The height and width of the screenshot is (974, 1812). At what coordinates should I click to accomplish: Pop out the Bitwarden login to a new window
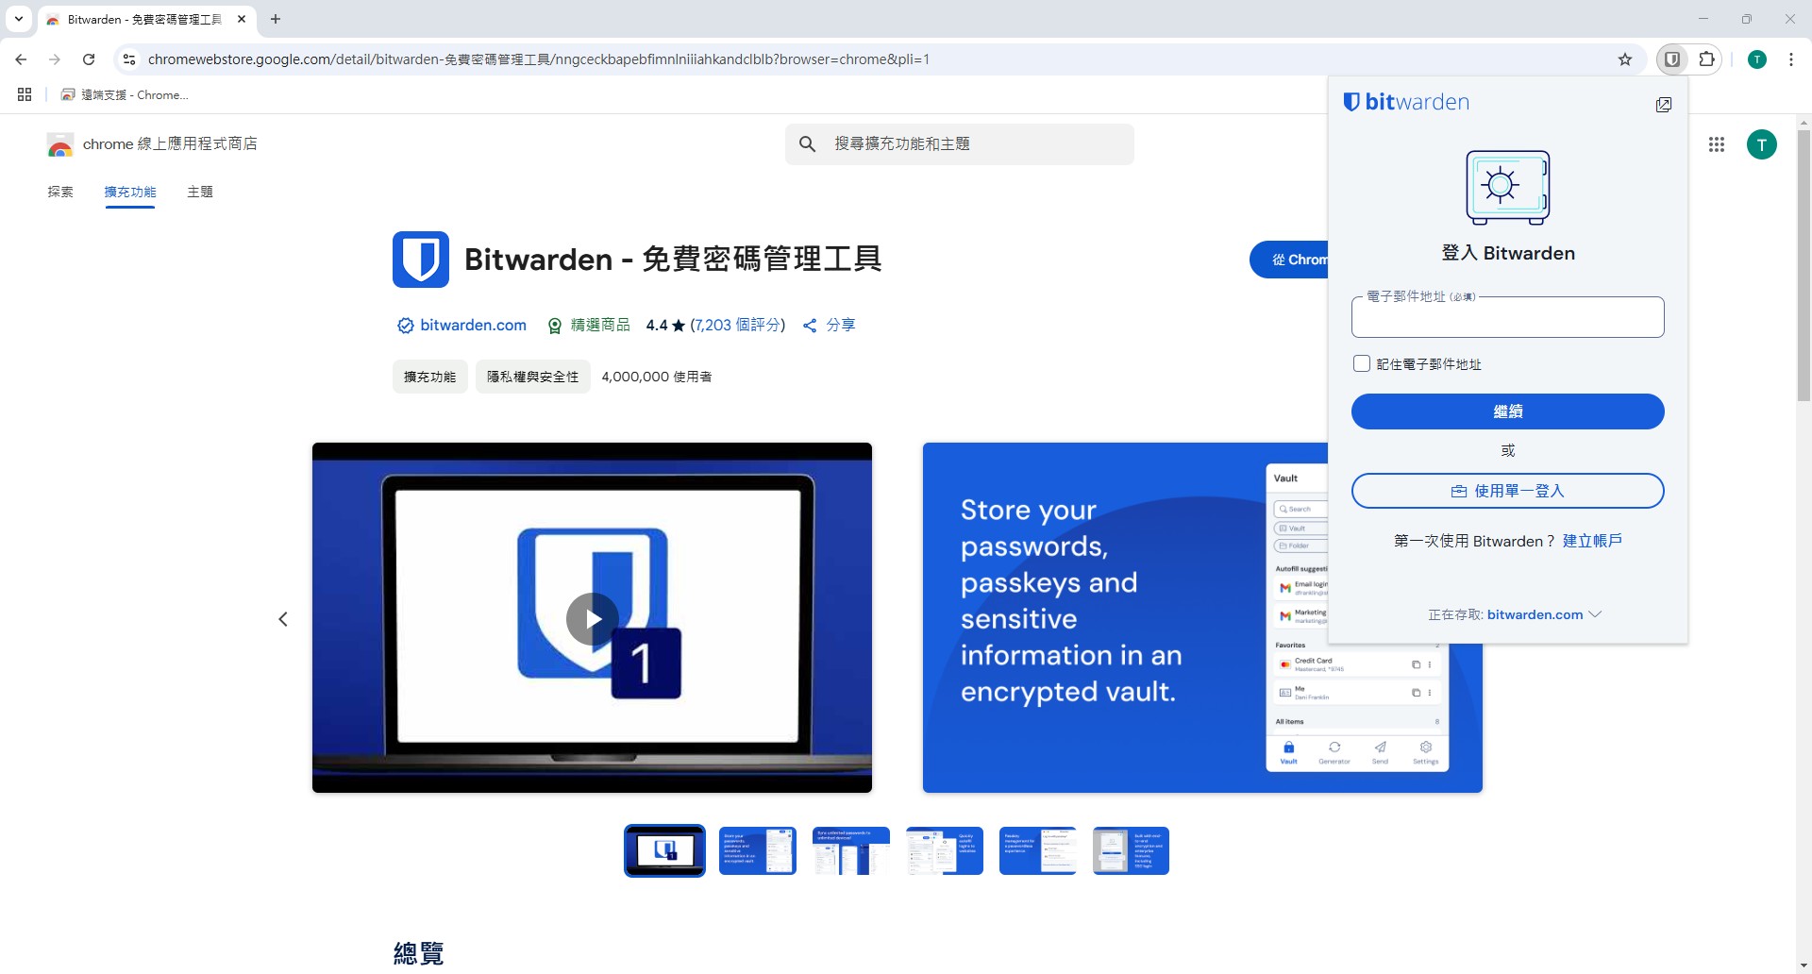pyautogui.click(x=1664, y=105)
